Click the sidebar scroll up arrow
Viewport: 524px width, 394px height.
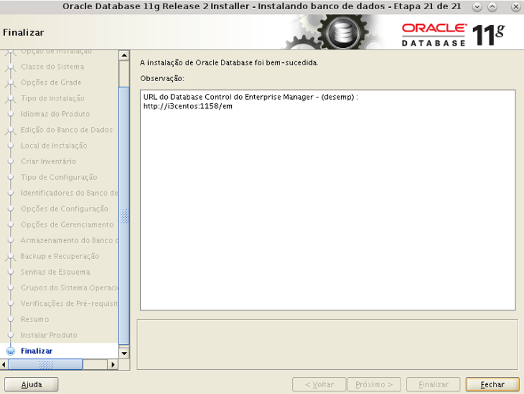tap(125, 55)
